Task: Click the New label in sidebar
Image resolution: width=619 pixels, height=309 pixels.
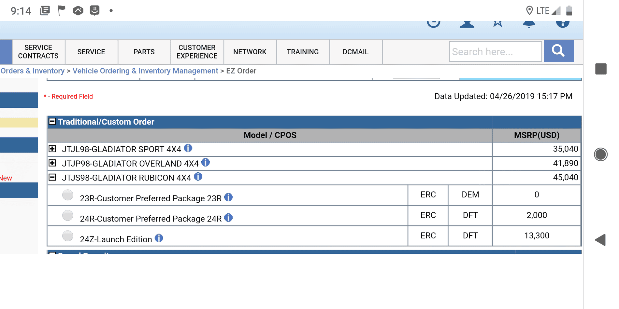Action: (6, 178)
